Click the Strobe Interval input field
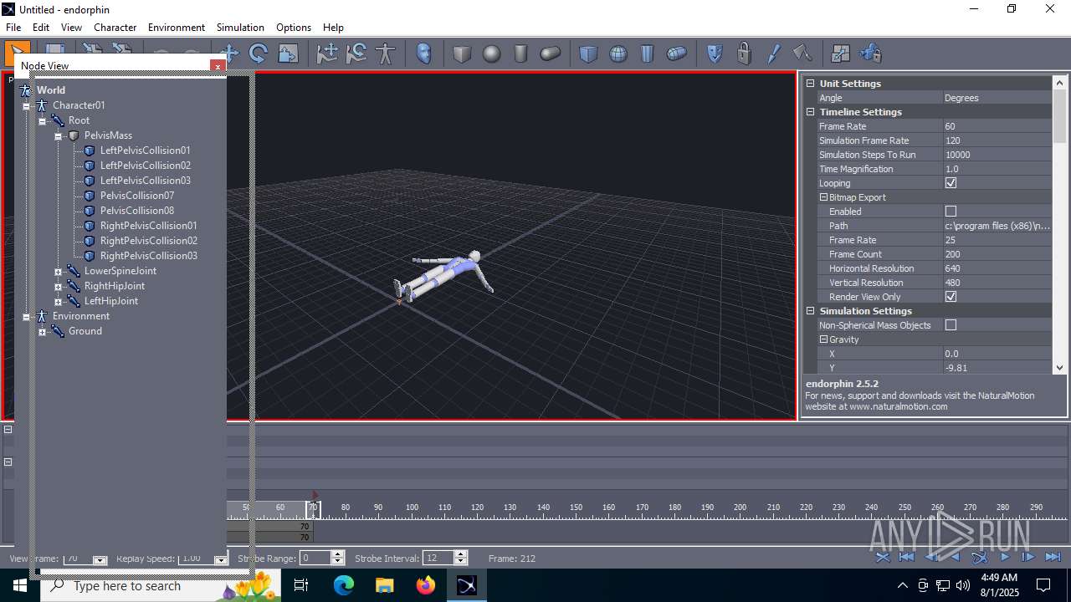The height and width of the screenshot is (602, 1071). [438, 558]
